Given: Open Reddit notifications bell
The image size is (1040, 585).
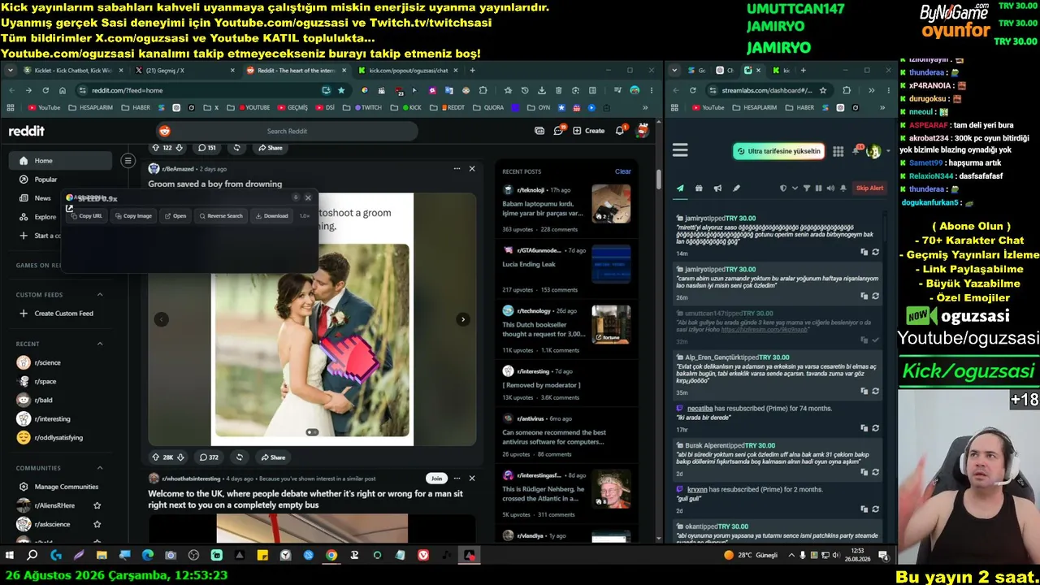Looking at the screenshot, I should tap(620, 130).
